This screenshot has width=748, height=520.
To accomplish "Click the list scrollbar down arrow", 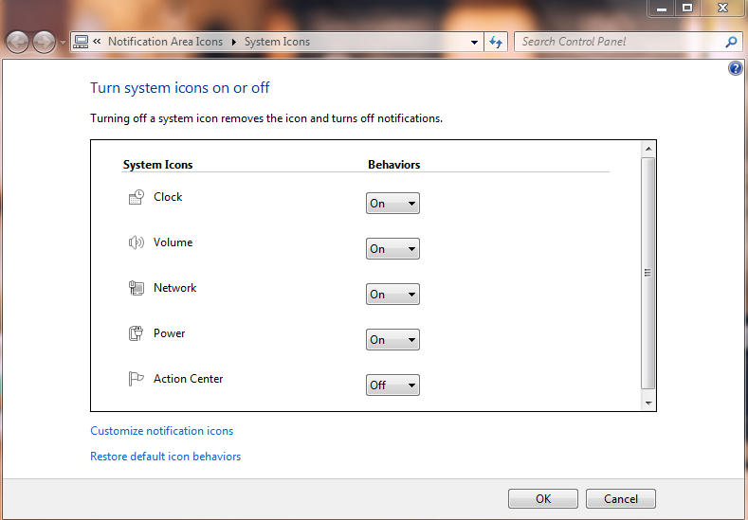I will tap(648, 403).
